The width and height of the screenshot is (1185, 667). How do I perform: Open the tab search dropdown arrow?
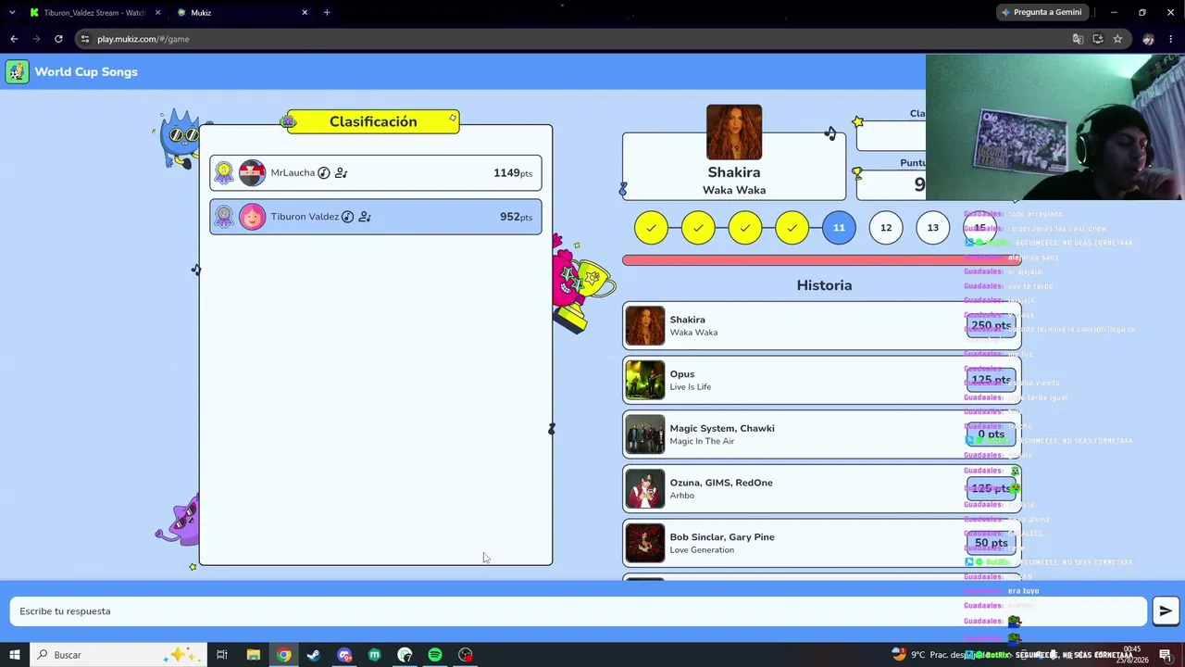tap(12, 13)
